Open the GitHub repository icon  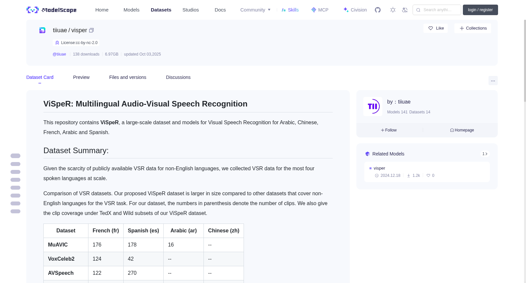click(378, 10)
